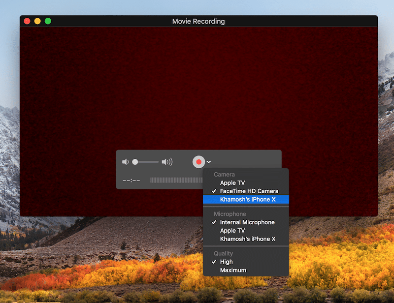The height and width of the screenshot is (303, 394).
Task: Click the green full screen button
Action: pos(48,21)
